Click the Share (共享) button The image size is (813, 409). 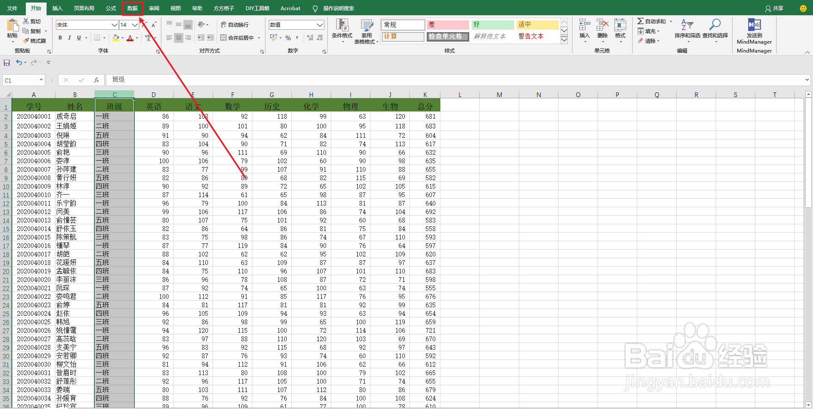click(774, 8)
